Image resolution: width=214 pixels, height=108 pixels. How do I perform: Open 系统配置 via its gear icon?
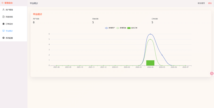coord(3,38)
